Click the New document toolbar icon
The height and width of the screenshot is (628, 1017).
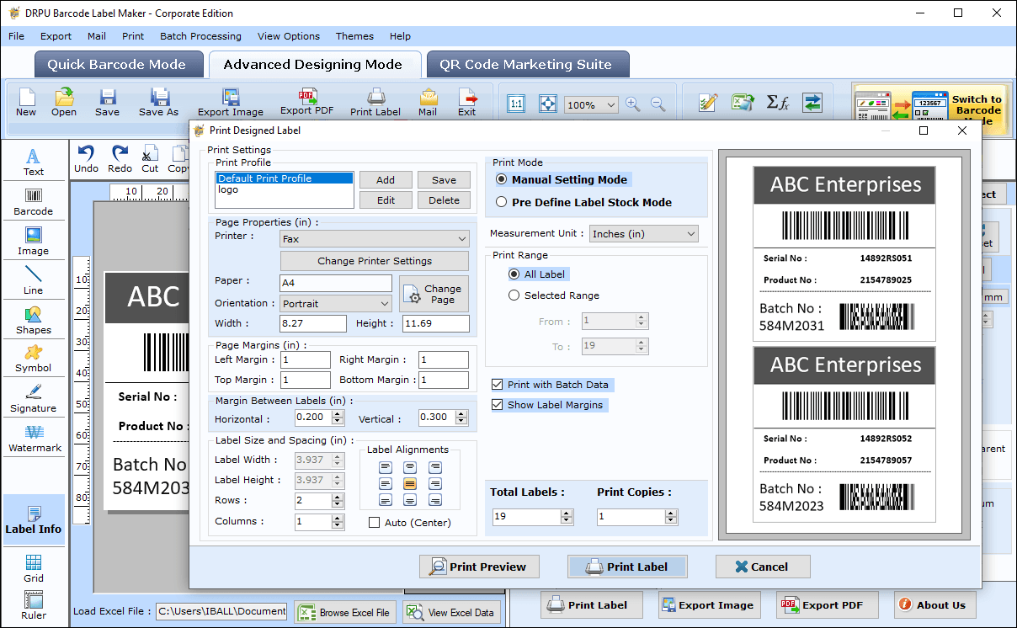pos(26,102)
